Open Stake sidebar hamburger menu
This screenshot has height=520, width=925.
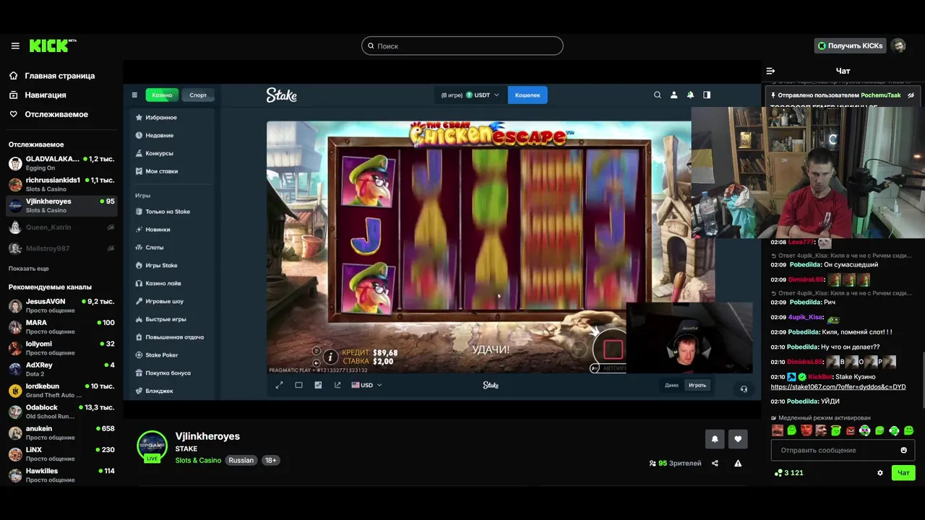tap(134, 95)
